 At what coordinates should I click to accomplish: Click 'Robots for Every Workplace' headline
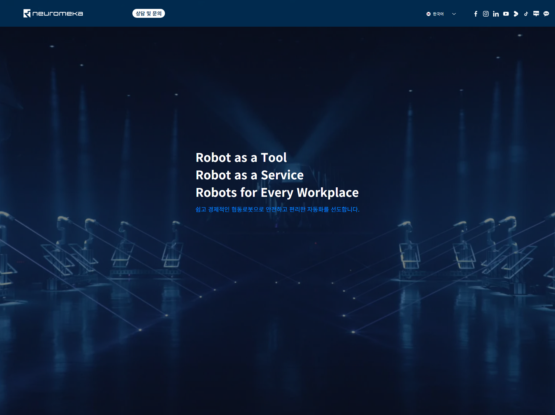tap(277, 193)
